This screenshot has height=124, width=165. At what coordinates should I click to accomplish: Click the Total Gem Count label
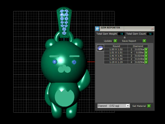click(136, 34)
